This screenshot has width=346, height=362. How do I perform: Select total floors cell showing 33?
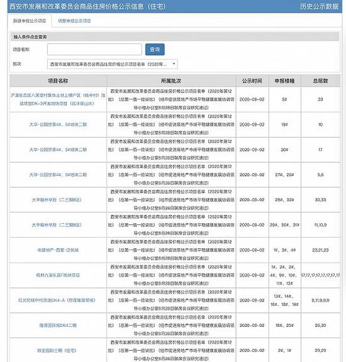320,99
